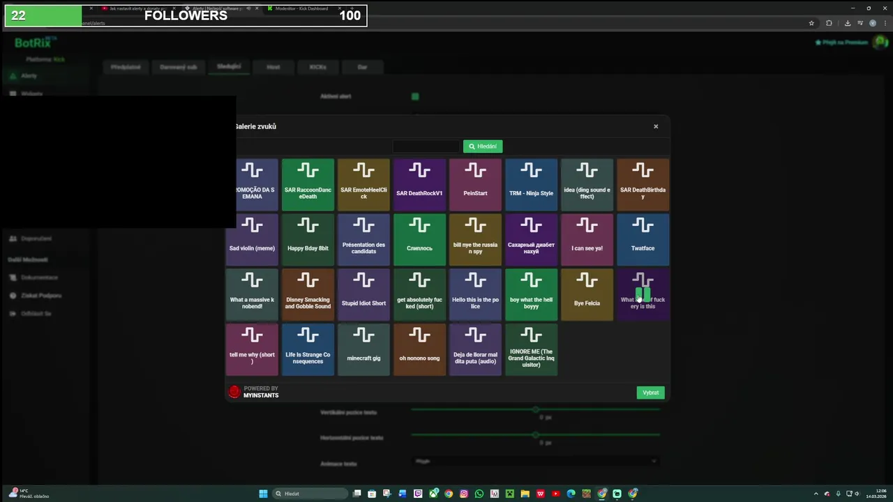The image size is (893, 502).
Task: Open WhatsApp from the taskbar
Action: coord(479,494)
